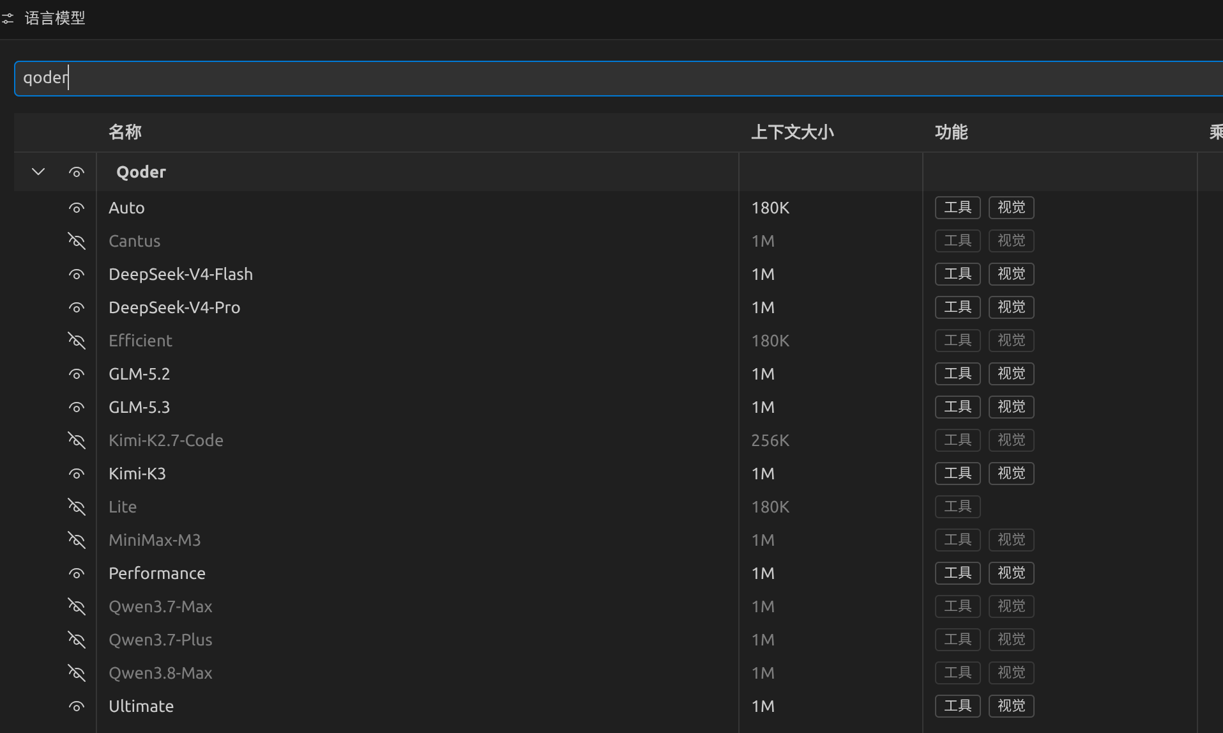Click the 256K context size for Kimi-K2.7-Code
Screen dimensions: 1223x733
click(770, 440)
